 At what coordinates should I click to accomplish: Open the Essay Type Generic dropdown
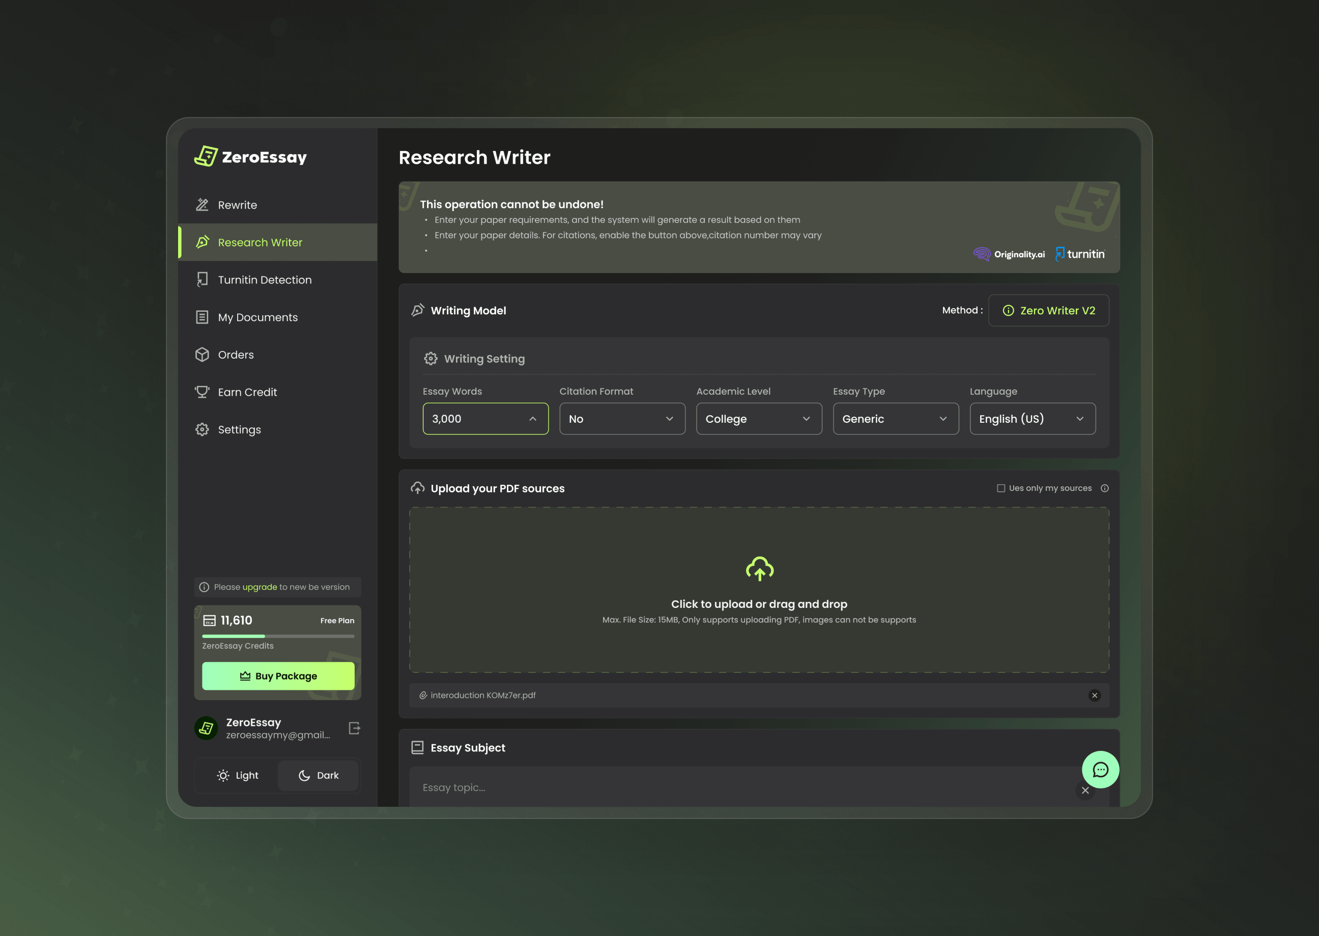coord(895,419)
